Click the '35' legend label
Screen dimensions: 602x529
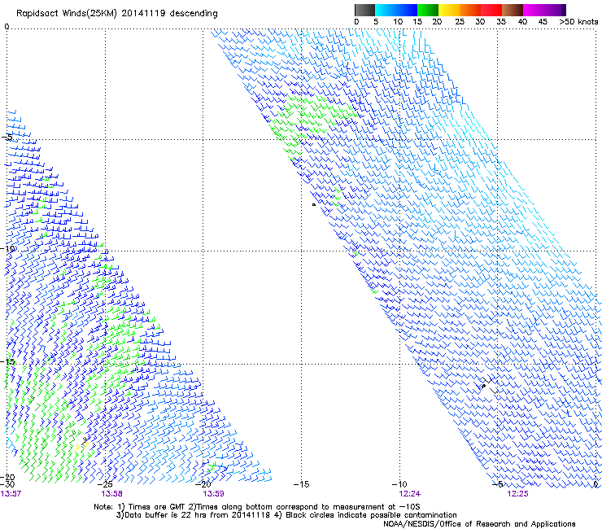pyautogui.click(x=501, y=22)
